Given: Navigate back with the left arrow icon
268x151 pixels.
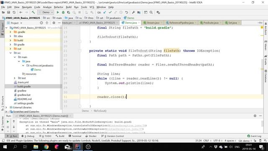Looking at the screenshot, I should tap(21, 12).
